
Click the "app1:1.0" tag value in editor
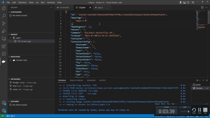[81, 21]
